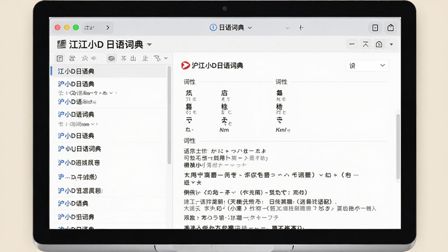Click the forward chevron in the title bar
This screenshot has width=448, height=252.
(x=108, y=28)
